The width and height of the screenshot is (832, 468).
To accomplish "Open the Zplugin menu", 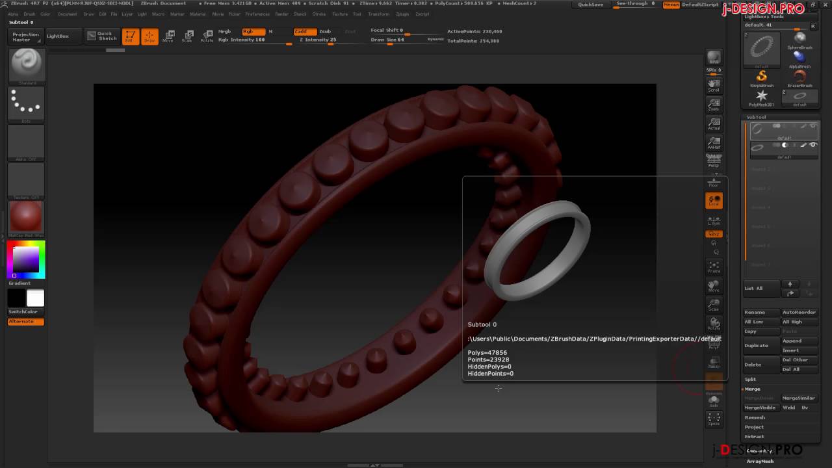I will pyautogui.click(x=402, y=14).
